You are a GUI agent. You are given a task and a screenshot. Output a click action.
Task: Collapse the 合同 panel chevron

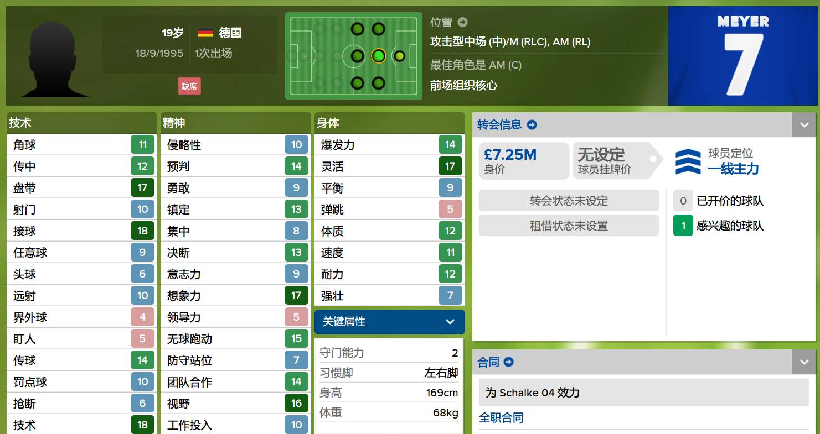pyautogui.click(x=804, y=362)
